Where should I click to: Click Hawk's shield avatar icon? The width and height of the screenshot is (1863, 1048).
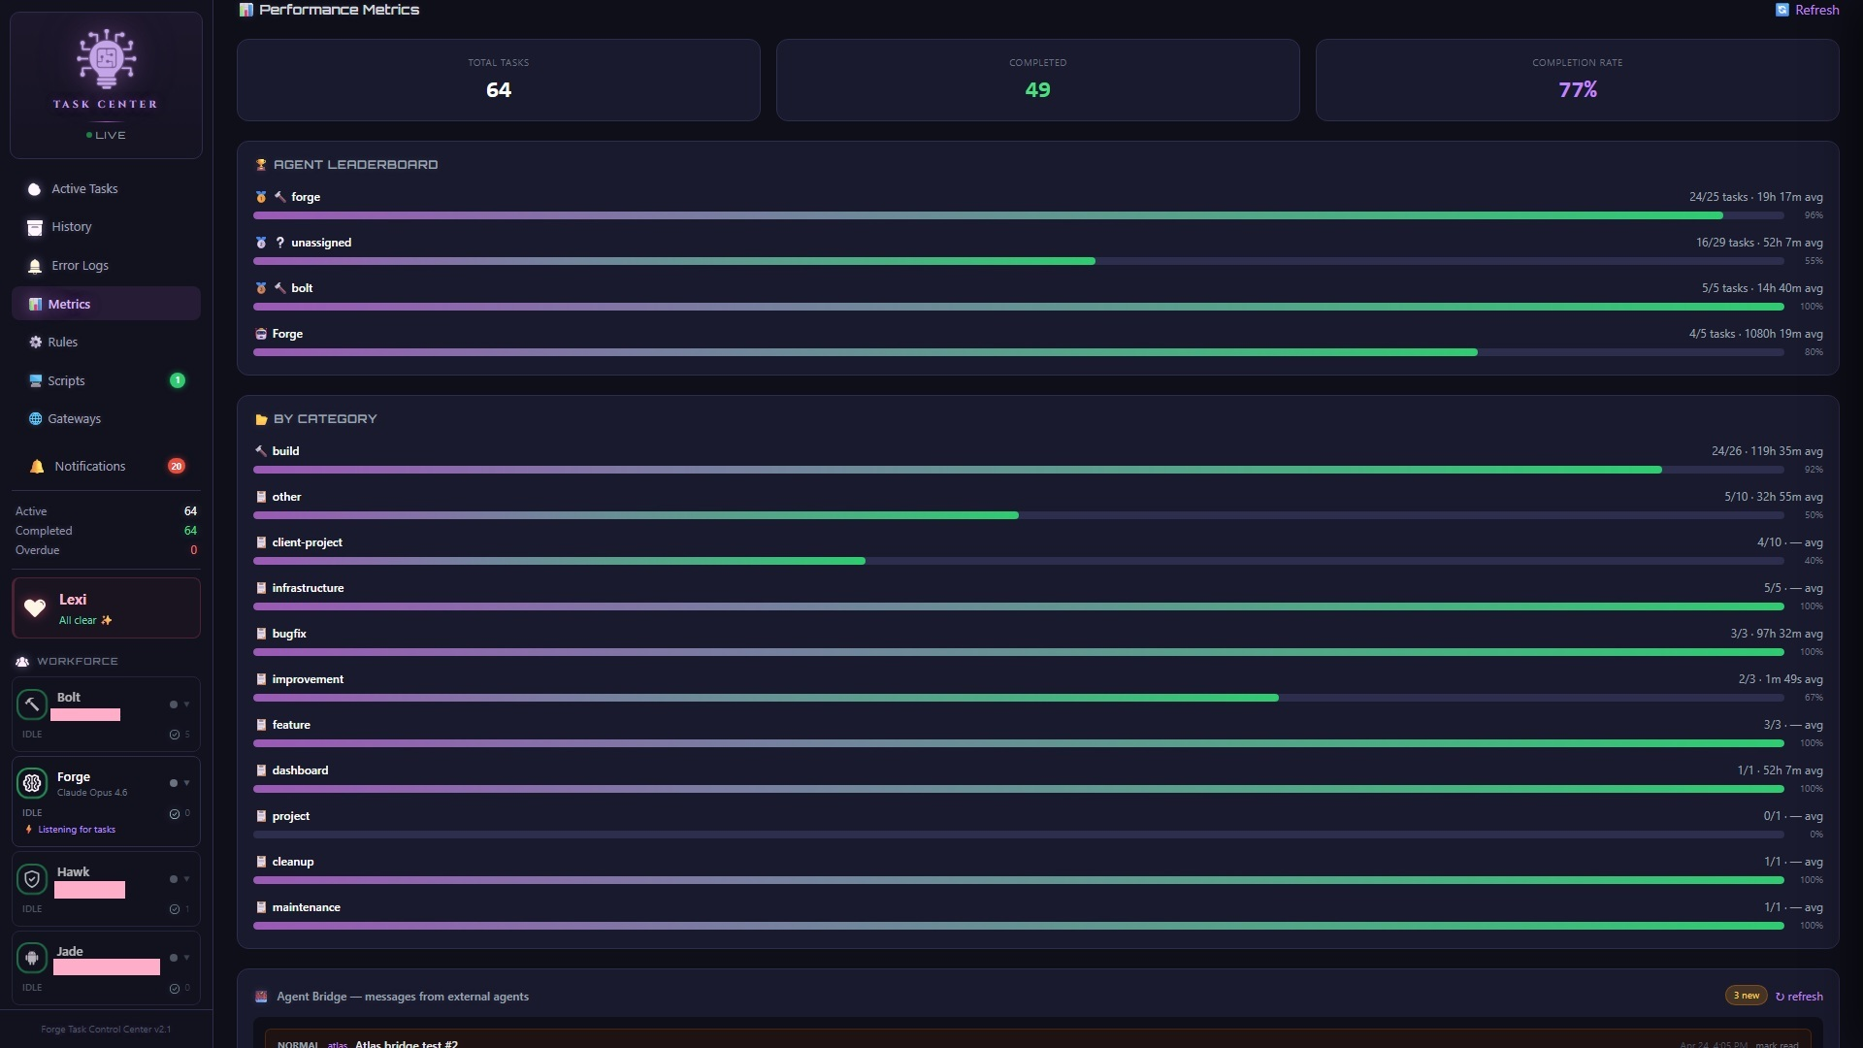(x=32, y=879)
